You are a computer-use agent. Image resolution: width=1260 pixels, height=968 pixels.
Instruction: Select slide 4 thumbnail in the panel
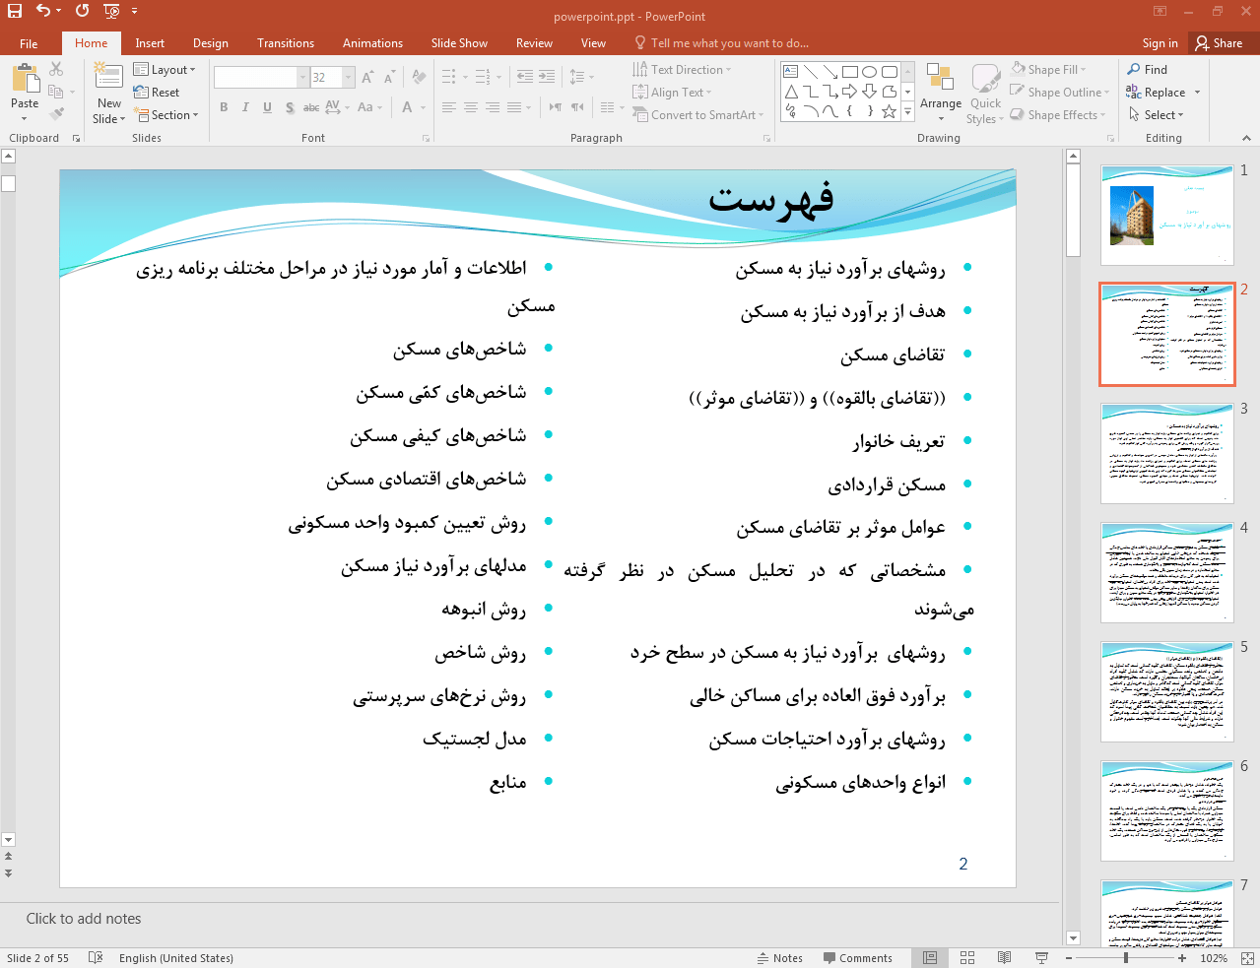point(1166,572)
